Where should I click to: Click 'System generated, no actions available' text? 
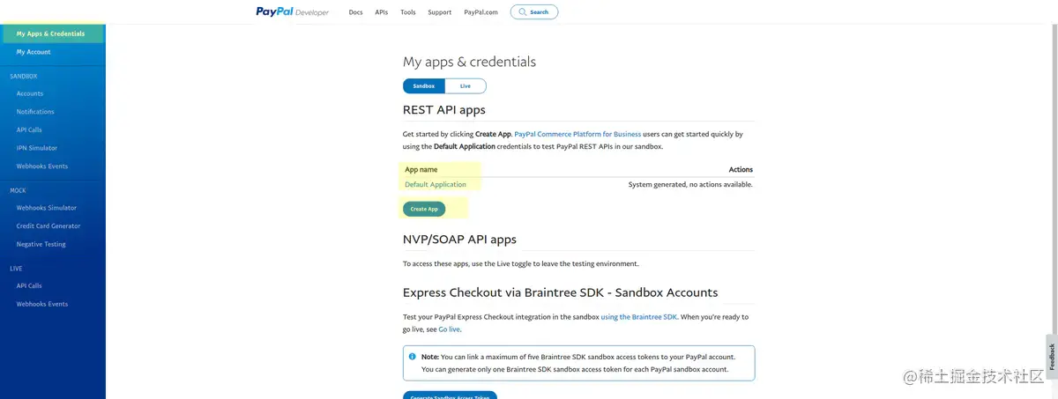click(690, 185)
